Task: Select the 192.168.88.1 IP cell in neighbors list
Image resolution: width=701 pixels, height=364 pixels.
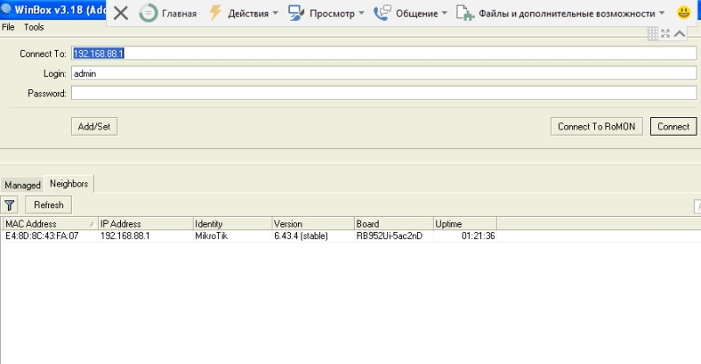Action: pos(125,236)
